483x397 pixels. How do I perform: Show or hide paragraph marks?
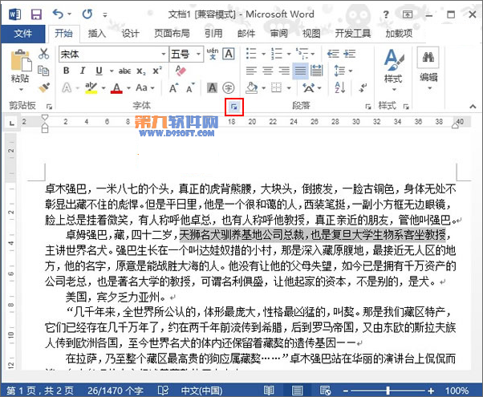(363, 88)
